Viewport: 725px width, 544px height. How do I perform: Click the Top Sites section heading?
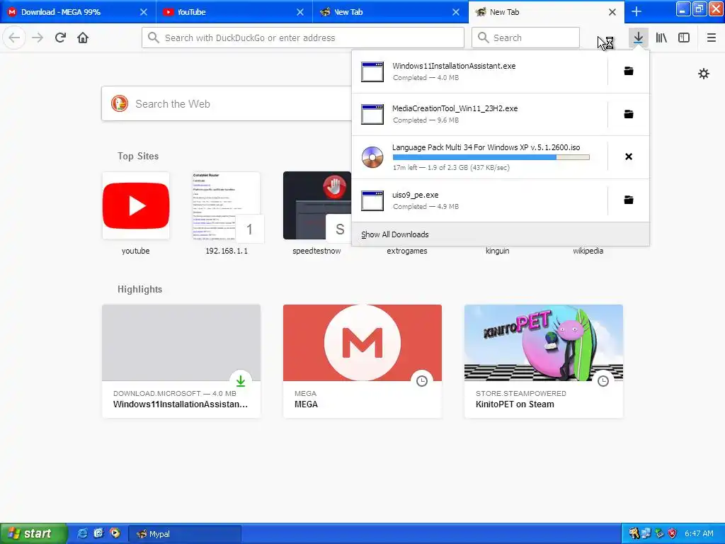click(x=138, y=156)
